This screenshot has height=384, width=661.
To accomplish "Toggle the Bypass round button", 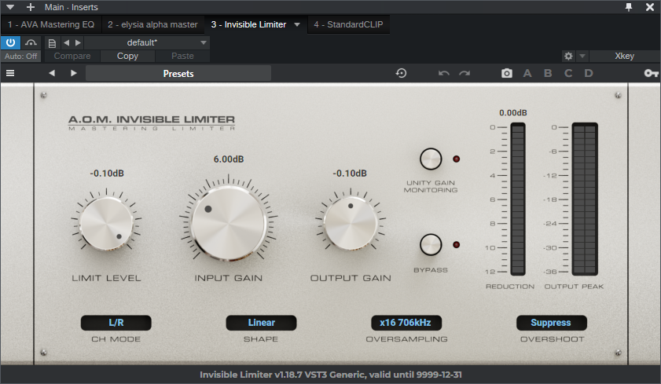I will pyautogui.click(x=431, y=245).
